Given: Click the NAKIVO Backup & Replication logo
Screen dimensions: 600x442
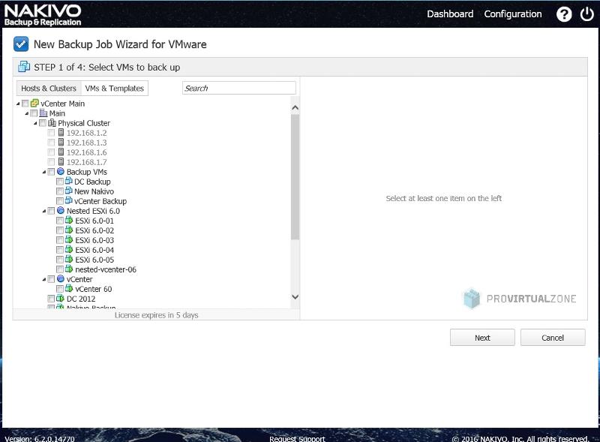Looking at the screenshot, I should point(43,15).
